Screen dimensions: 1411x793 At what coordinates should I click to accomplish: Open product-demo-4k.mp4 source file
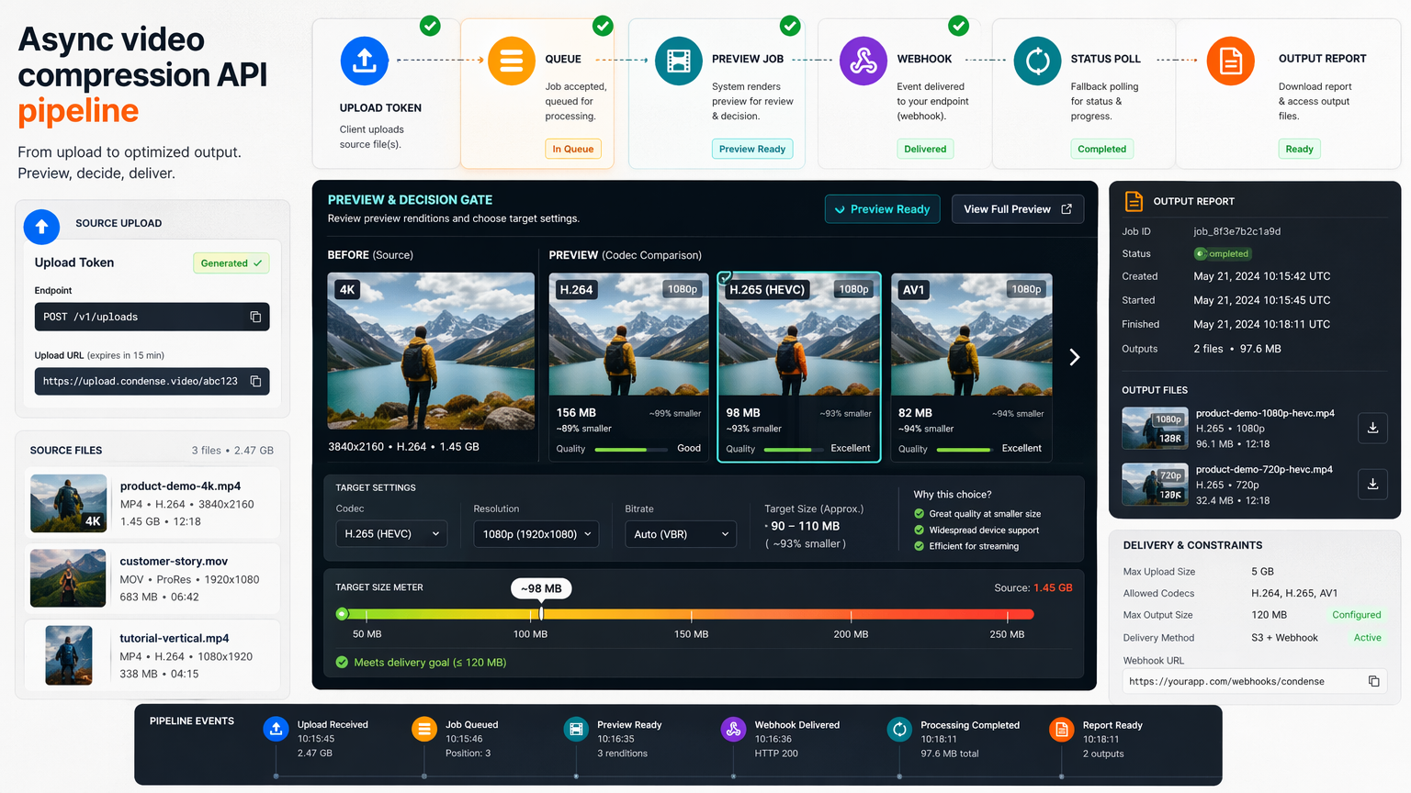click(152, 503)
